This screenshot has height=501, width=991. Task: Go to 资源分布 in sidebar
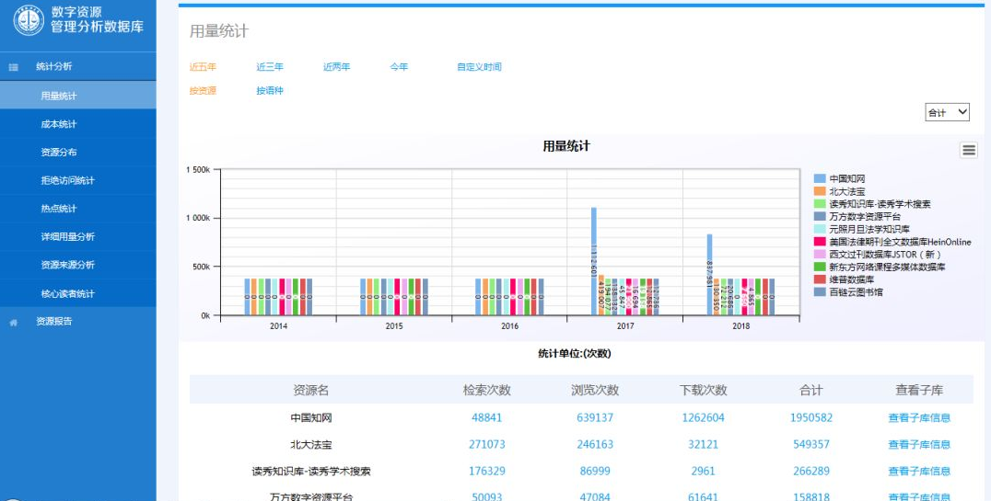77,152
